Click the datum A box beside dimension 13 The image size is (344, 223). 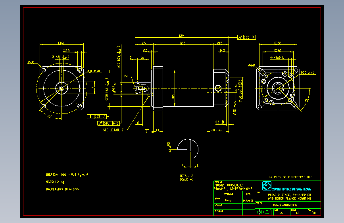pos(147,132)
